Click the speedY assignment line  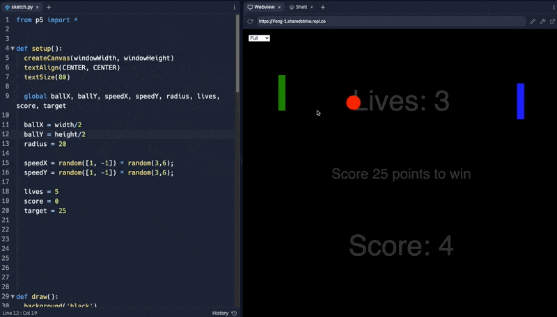point(99,172)
